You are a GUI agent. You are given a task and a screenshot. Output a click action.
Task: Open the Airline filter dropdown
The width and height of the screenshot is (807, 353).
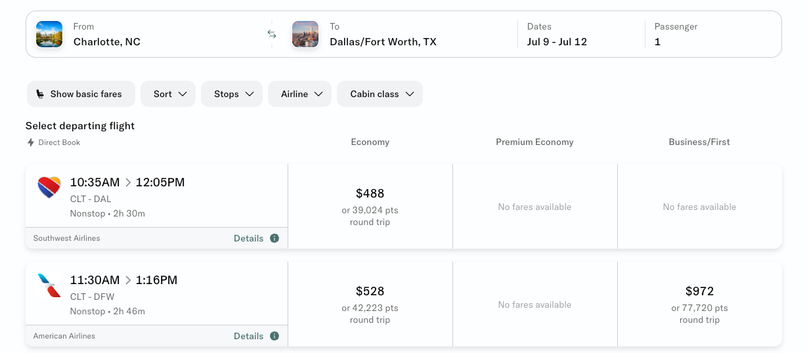coord(299,94)
